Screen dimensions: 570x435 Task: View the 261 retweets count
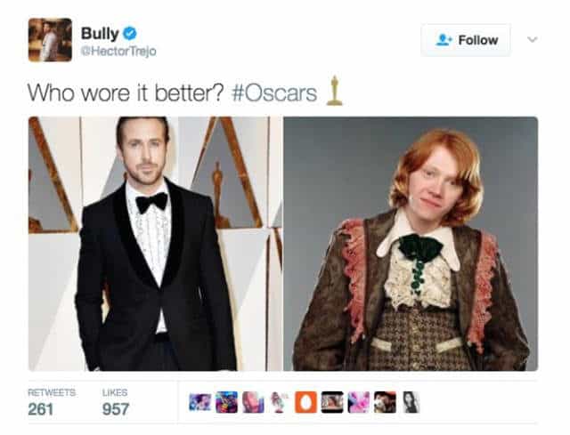[41, 409]
